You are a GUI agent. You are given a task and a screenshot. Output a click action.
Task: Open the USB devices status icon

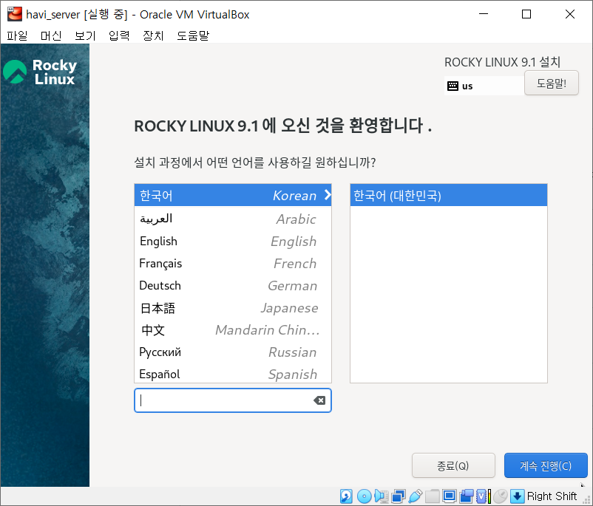(416, 496)
